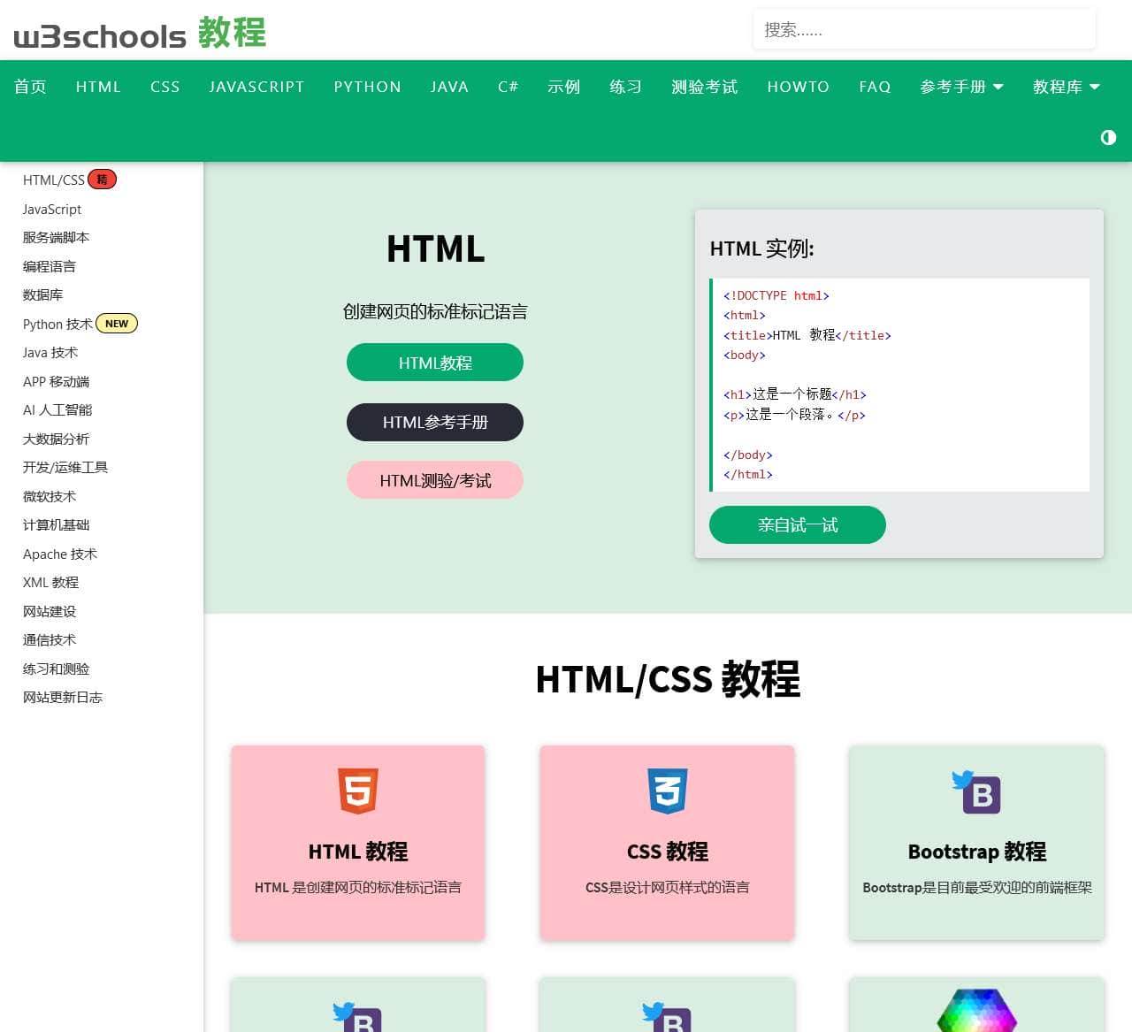Select JAVASCRIPT in the navigation bar

tap(256, 87)
